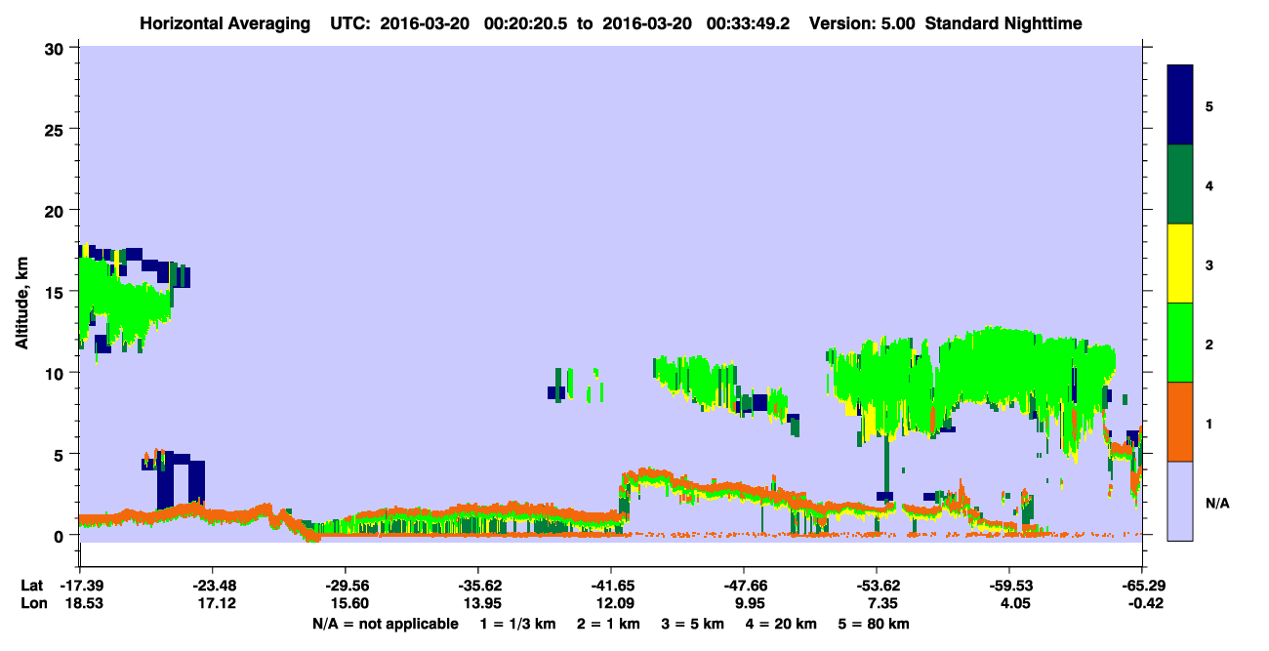The width and height of the screenshot is (1269, 651).
Task: Click legend text '5 = 80 km'
Action: (x=876, y=624)
